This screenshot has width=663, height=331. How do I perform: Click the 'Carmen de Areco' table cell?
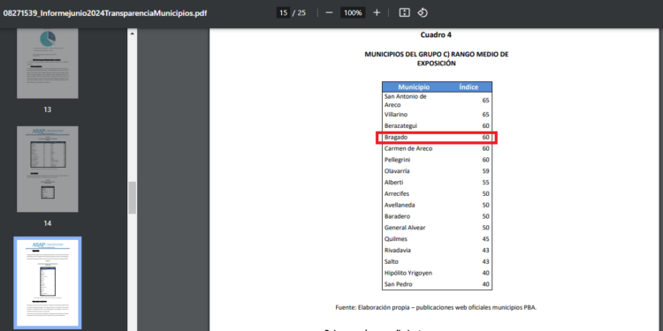coord(408,148)
